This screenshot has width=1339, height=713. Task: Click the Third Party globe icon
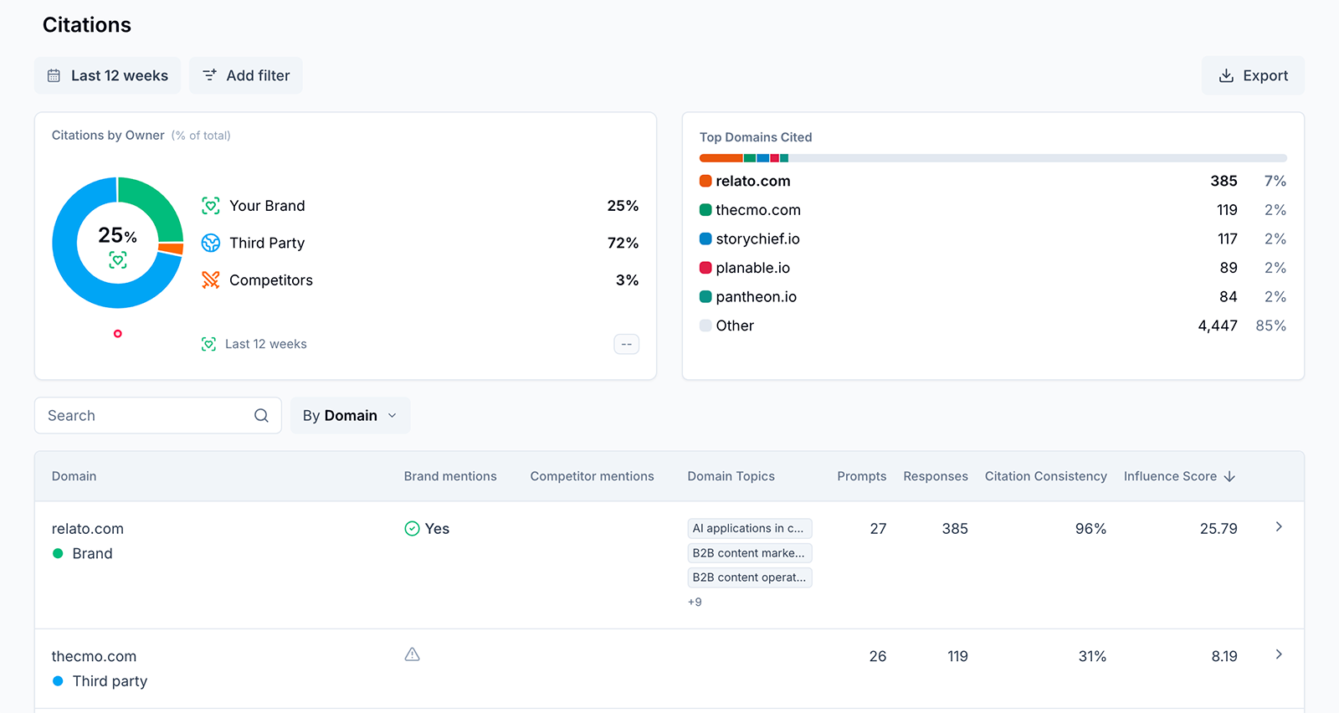[x=211, y=243]
